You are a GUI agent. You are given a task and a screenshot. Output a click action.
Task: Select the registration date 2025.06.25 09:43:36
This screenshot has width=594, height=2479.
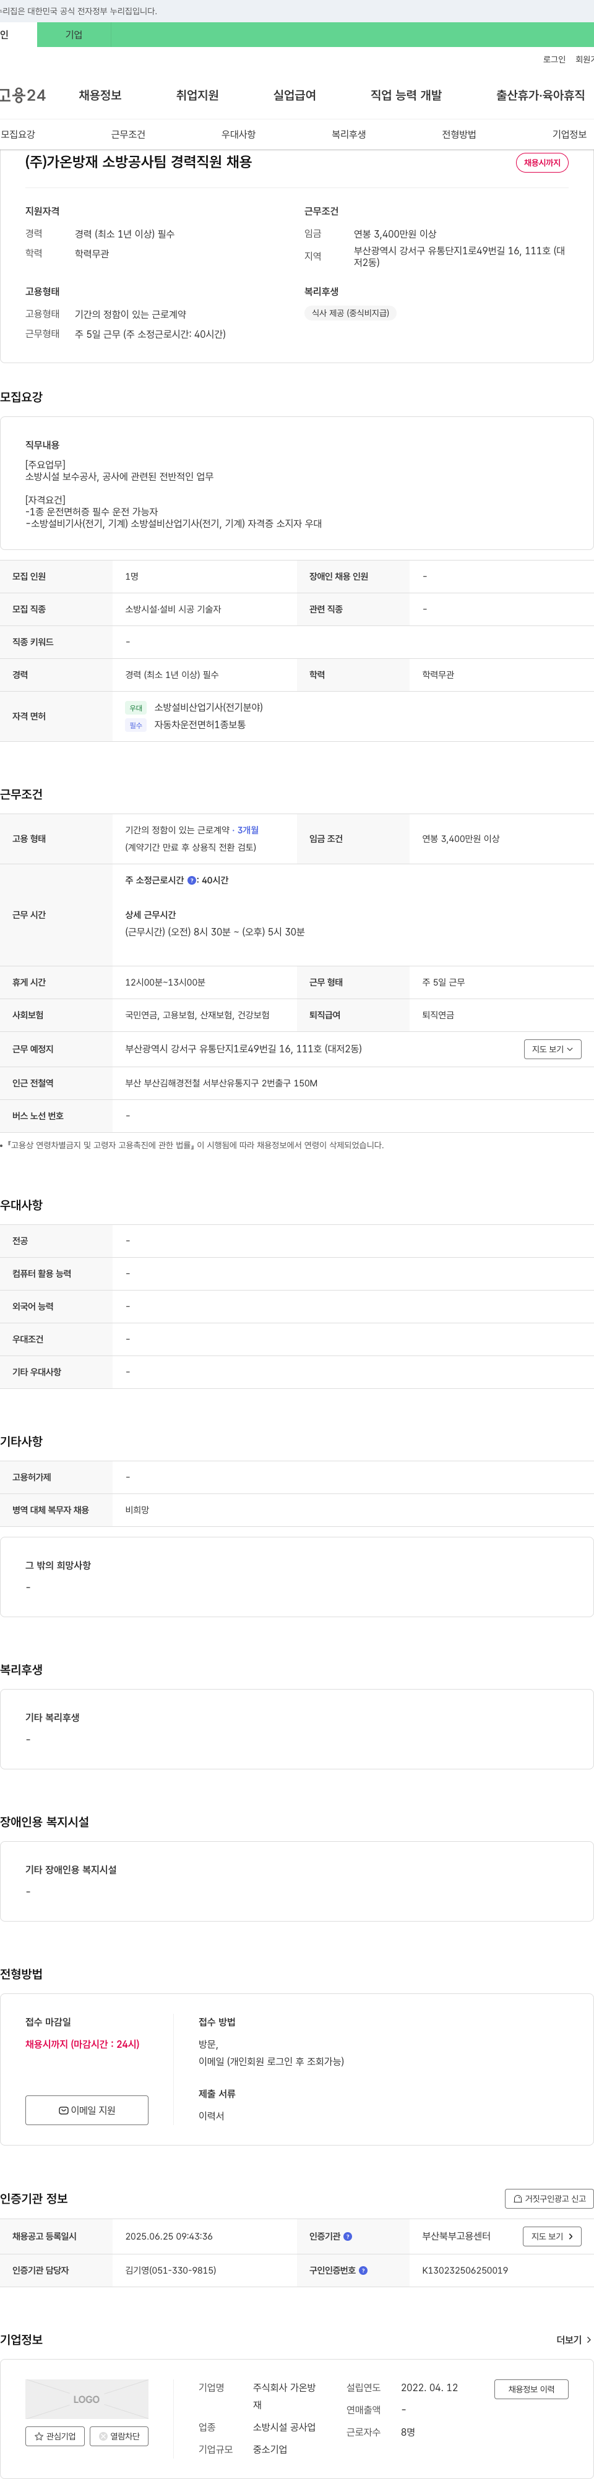click(170, 2236)
